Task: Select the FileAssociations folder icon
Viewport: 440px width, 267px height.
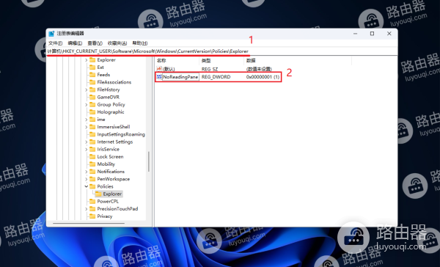Action: click(92, 82)
